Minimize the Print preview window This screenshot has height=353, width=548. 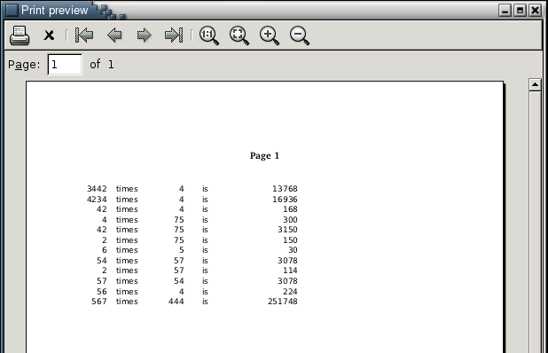[x=505, y=10]
